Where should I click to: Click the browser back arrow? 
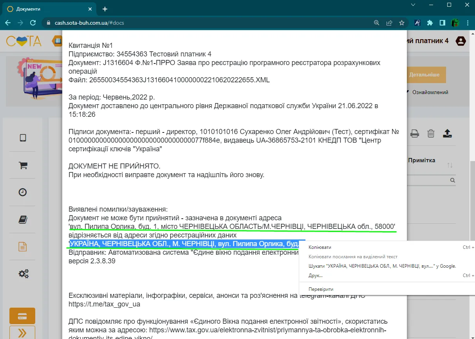[8, 23]
